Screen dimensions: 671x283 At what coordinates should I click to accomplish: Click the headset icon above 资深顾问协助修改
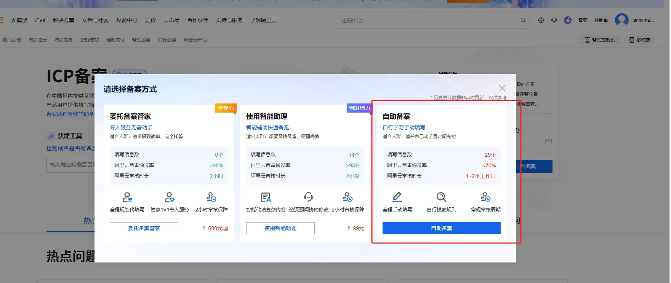308,197
